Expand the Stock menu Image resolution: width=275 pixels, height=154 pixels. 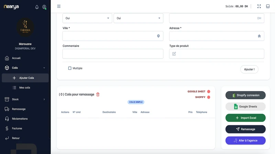click(25, 99)
